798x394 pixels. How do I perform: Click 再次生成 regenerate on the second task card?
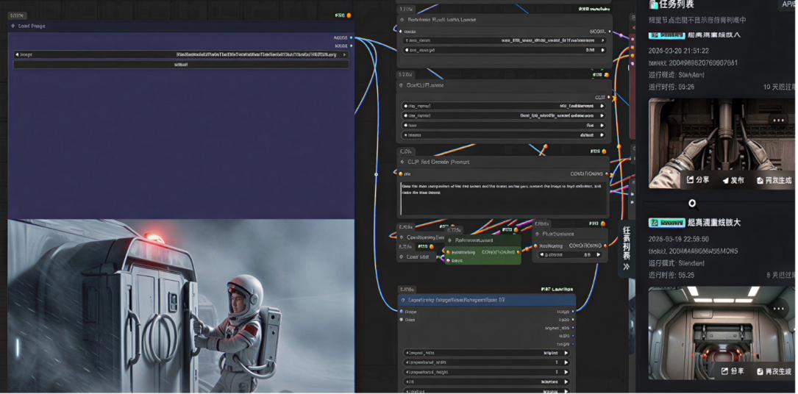tap(774, 372)
